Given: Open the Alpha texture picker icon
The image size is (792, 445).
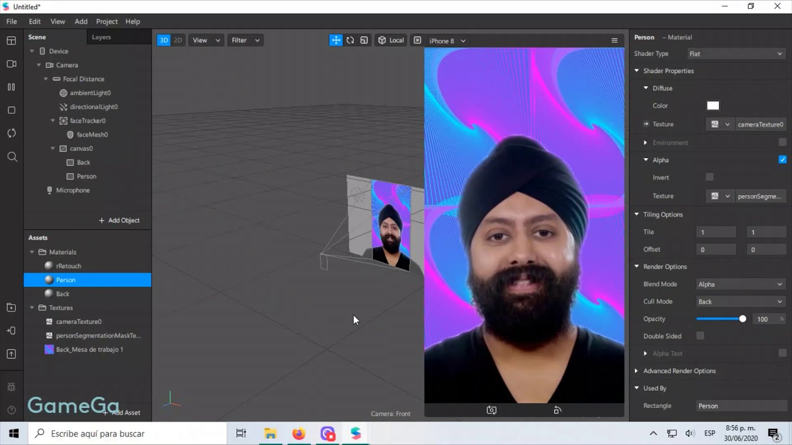Looking at the screenshot, I should pyautogui.click(x=720, y=196).
